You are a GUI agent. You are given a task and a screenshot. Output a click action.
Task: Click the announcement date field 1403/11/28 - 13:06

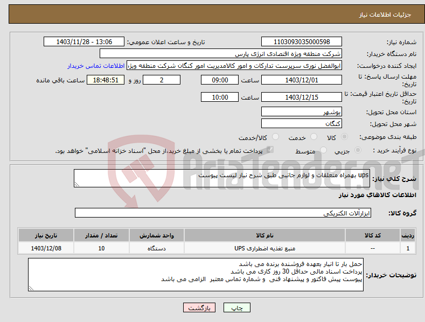(84, 42)
